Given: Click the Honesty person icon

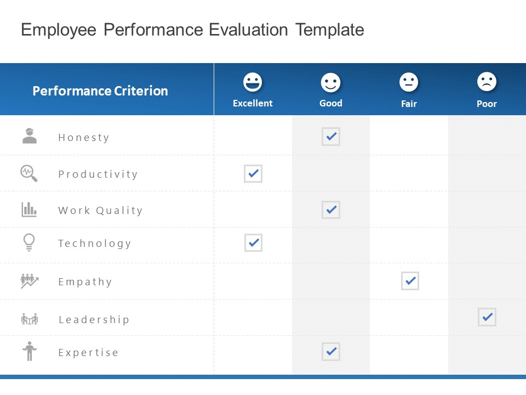Looking at the screenshot, I should point(30,136).
